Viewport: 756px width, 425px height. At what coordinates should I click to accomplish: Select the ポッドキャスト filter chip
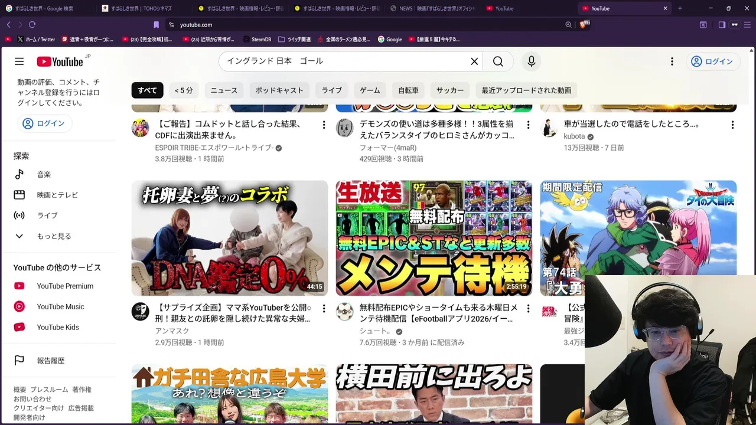coord(279,90)
